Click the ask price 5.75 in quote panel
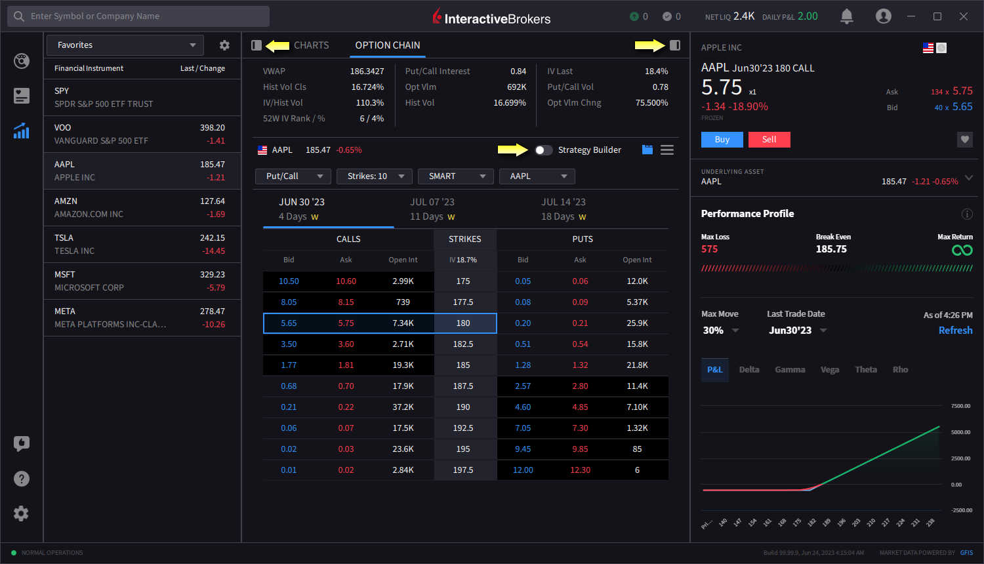The height and width of the screenshot is (564, 984). 962,91
